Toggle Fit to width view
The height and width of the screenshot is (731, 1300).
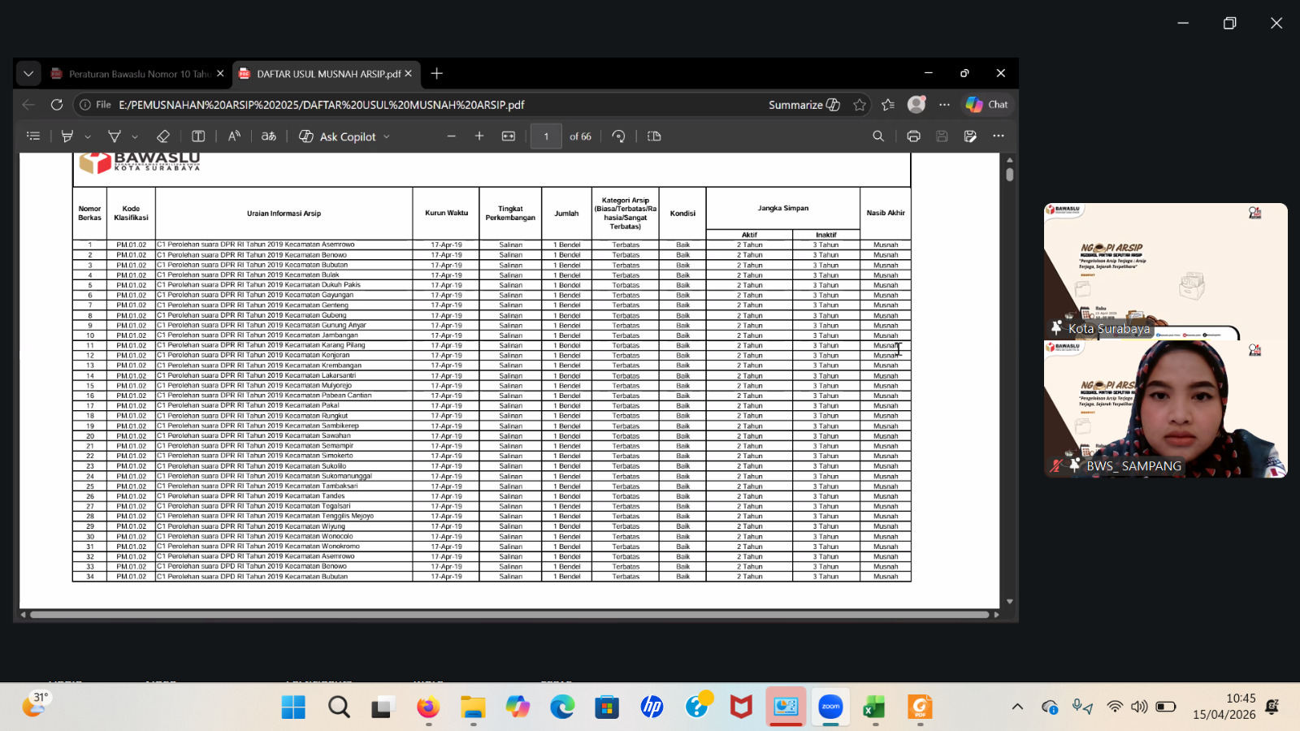[509, 136]
